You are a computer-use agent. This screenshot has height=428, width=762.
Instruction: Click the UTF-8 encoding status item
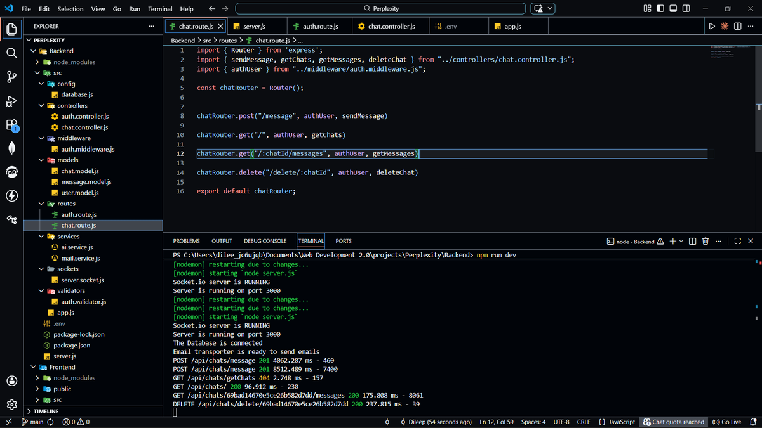(x=561, y=422)
